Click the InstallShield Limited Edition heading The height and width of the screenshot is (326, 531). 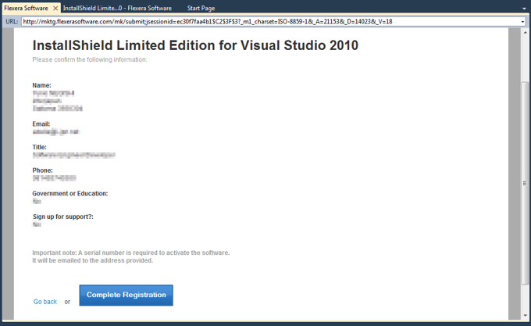(195, 45)
